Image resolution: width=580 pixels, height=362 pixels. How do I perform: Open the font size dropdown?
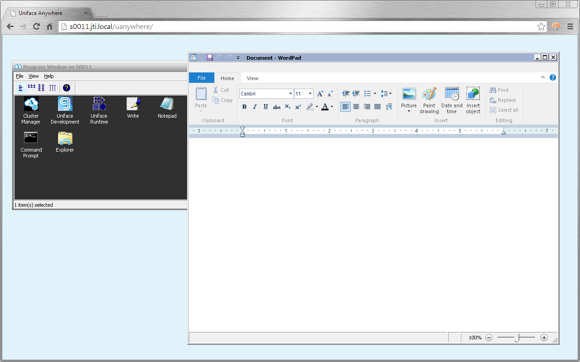309,93
